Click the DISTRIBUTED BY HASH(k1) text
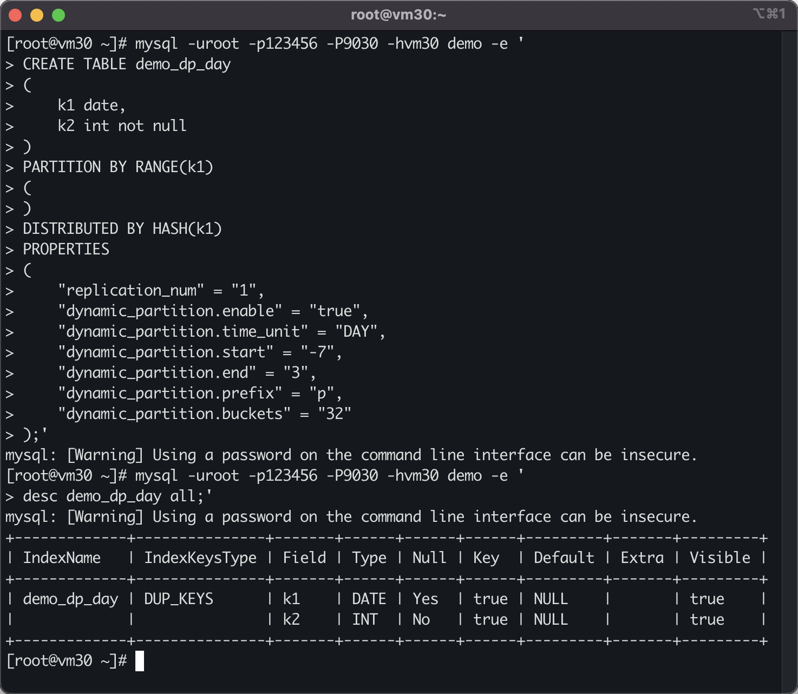Viewport: 798px width, 694px height. click(x=122, y=229)
